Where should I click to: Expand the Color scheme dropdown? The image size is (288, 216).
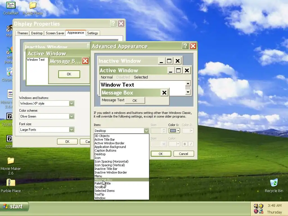point(71,116)
